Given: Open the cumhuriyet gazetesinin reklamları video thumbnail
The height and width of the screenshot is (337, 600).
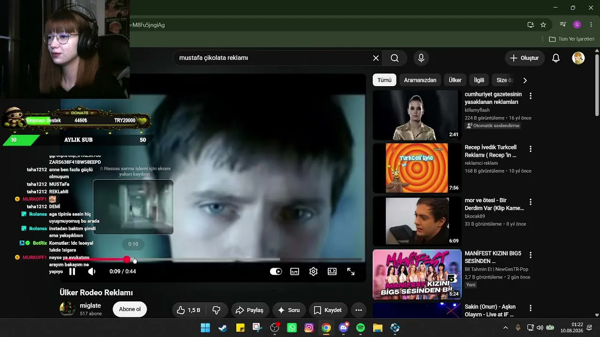Looking at the screenshot, I should pos(417,115).
